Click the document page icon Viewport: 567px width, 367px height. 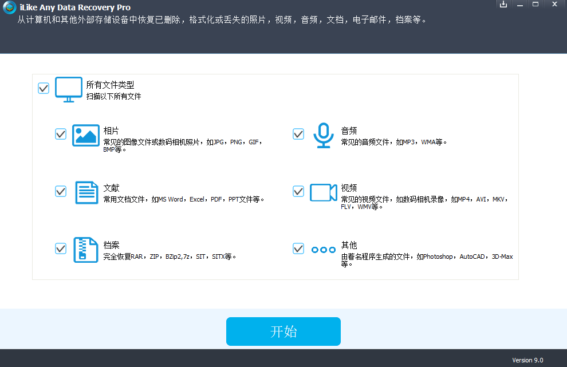(86, 192)
